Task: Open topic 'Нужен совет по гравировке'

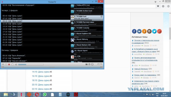Action: [x=145, y=75]
